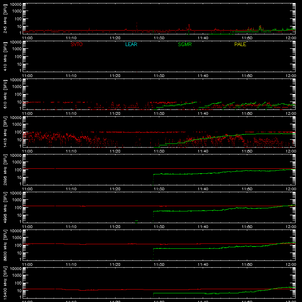Click 11:00 time label below 1415 MHz panel
Viewport: 302px width, 302px height.
click(27, 151)
